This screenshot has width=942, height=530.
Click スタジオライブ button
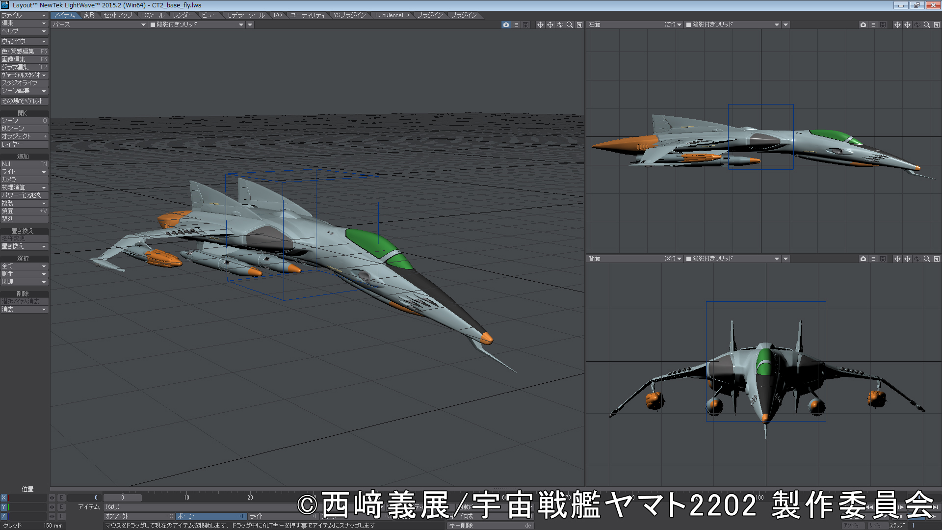click(x=24, y=83)
